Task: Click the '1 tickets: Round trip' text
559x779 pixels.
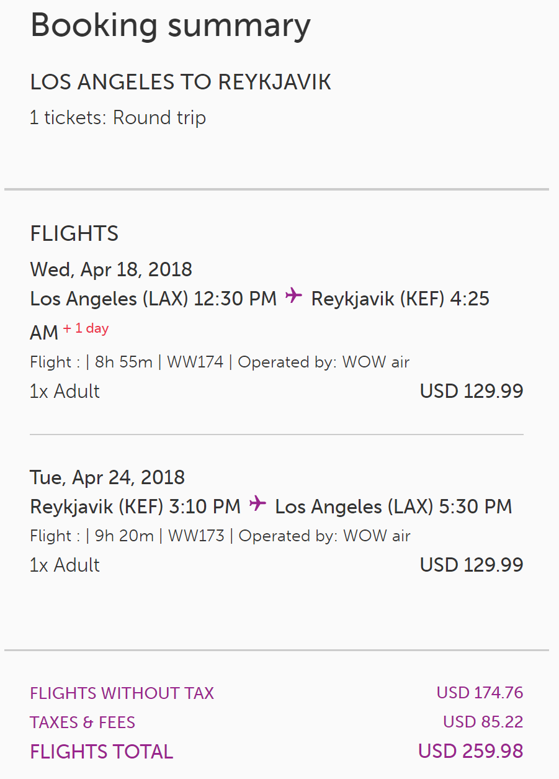Action: coord(118,118)
